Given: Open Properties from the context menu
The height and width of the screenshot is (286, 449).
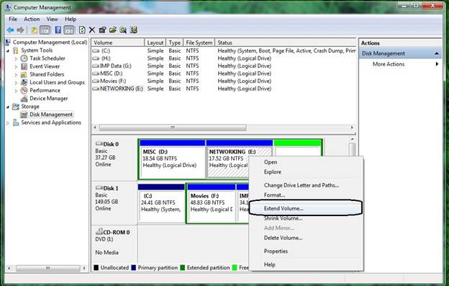Looking at the screenshot, I should pos(306,251).
